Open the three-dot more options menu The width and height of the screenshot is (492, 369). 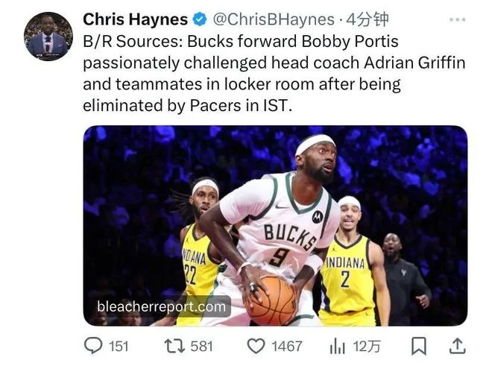[x=457, y=19]
